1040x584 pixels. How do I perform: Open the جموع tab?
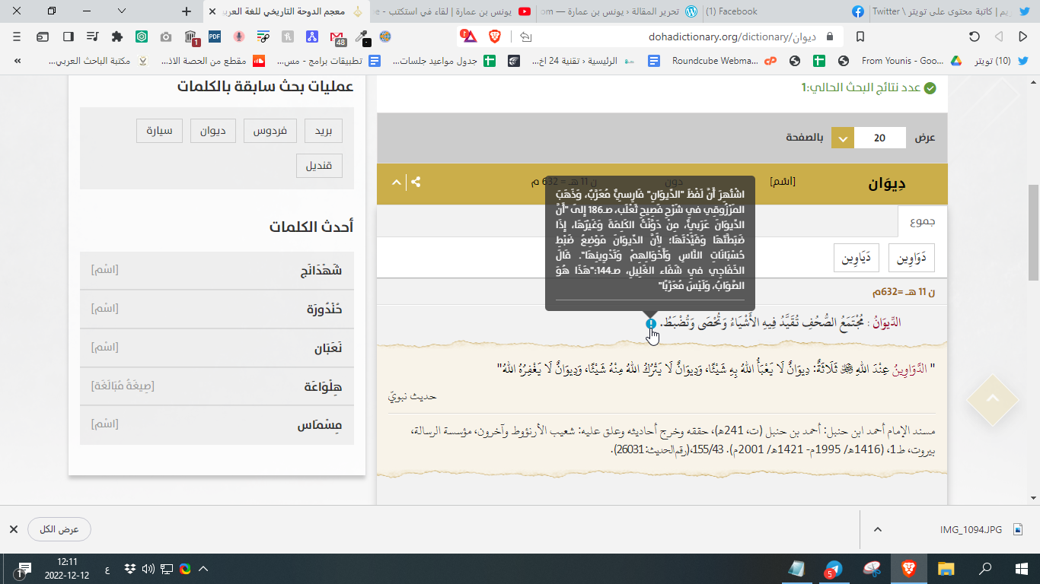point(923,221)
